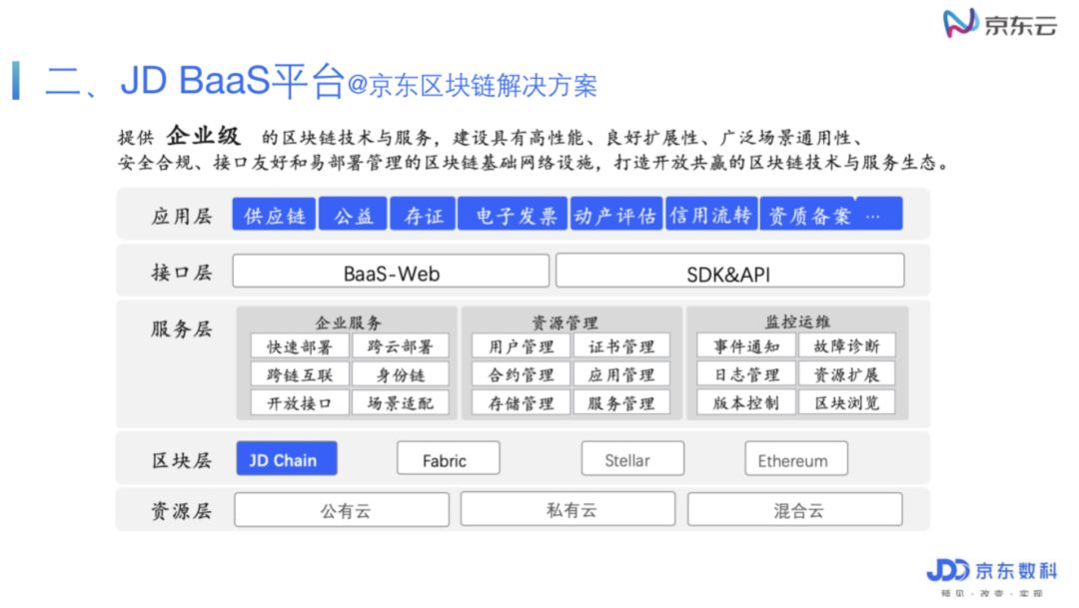Click the bold 企业级 text
Viewport: 1079px width, 608px height.
click(x=204, y=136)
